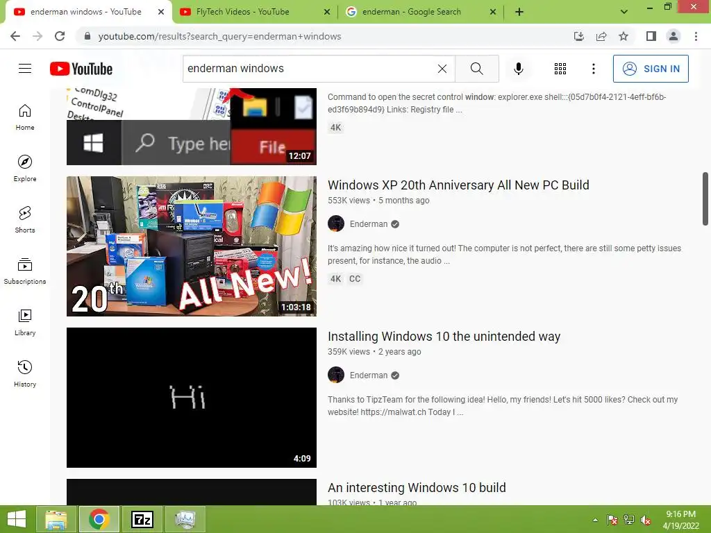
Task: Submit search using the magnifier button
Action: pos(476,69)
